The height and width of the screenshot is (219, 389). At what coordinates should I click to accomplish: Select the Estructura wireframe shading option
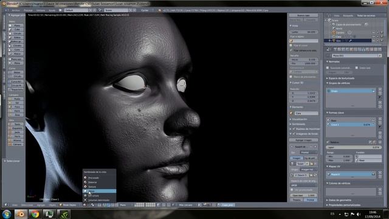pyautogui.click(x=99, y=196)
